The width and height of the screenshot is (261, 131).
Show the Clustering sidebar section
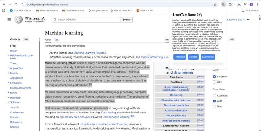click(x=201, y=95)
